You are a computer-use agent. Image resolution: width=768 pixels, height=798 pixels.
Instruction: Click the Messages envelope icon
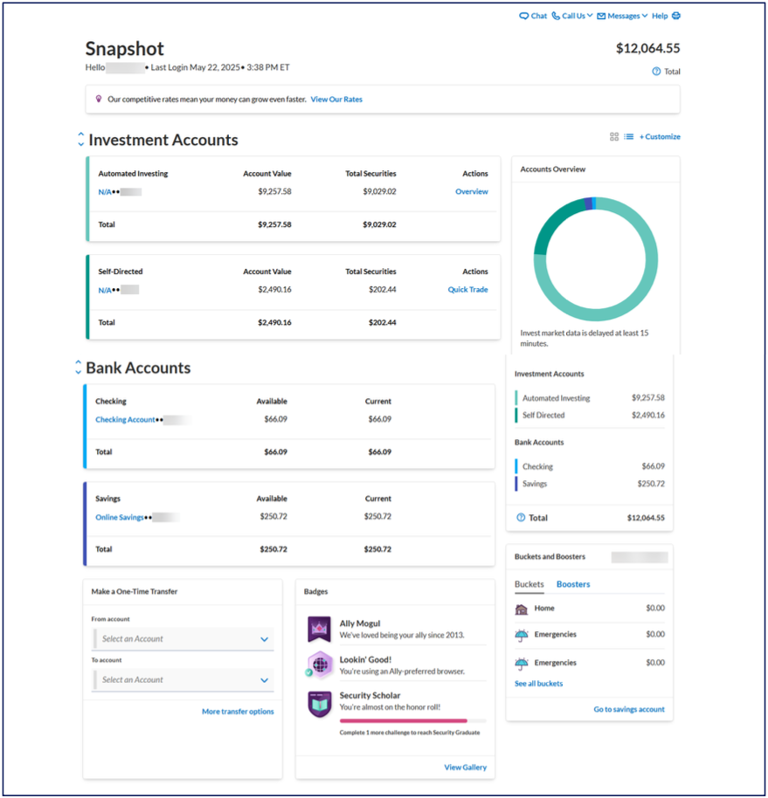(x=601, y=16)
